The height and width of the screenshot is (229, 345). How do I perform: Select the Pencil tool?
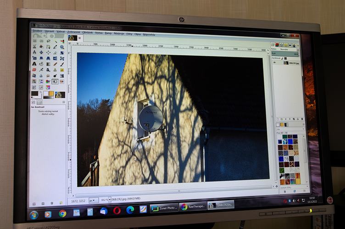[55, 64]
